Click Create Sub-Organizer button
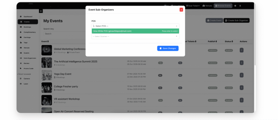 236,20
